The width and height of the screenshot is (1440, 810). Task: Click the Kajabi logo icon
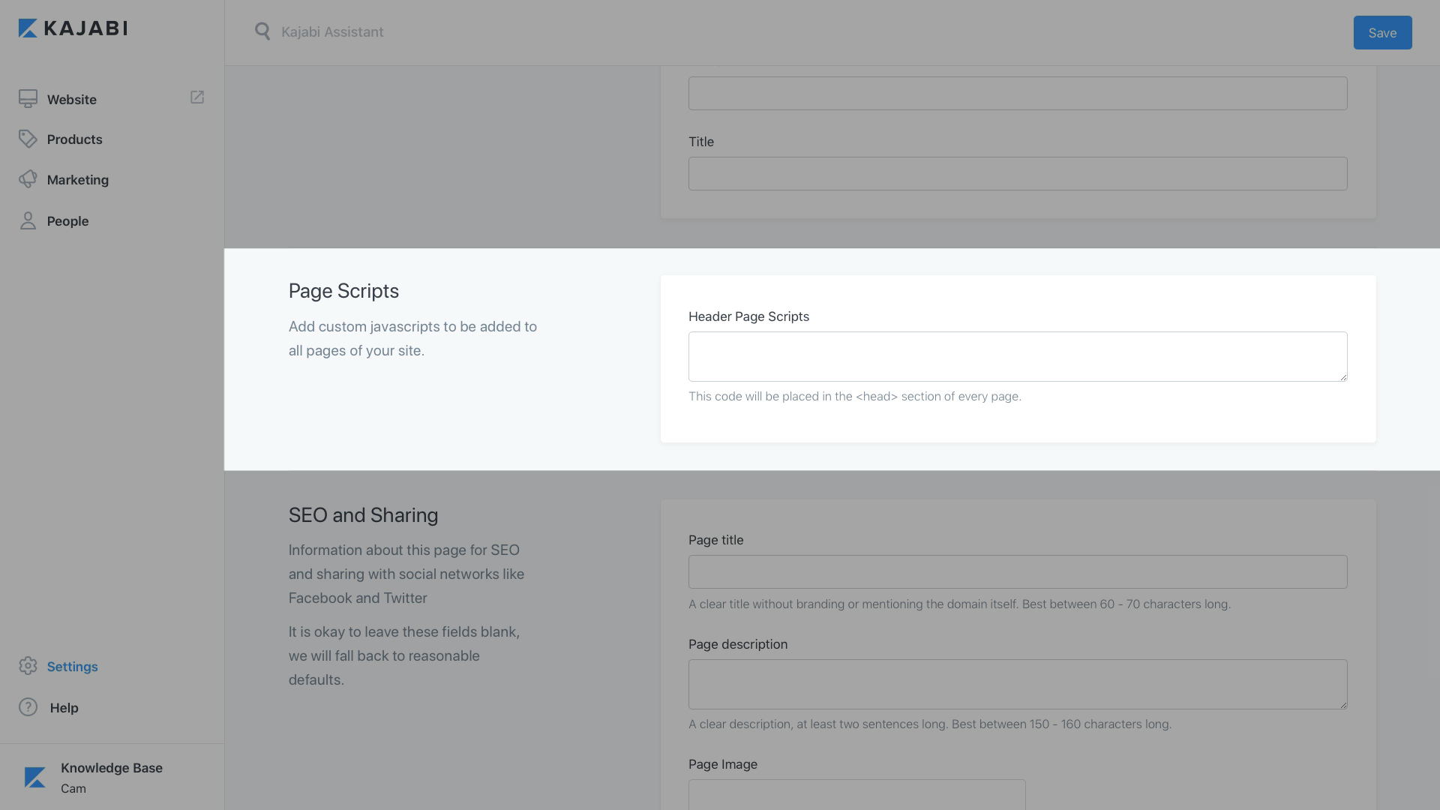coord(28,28)
